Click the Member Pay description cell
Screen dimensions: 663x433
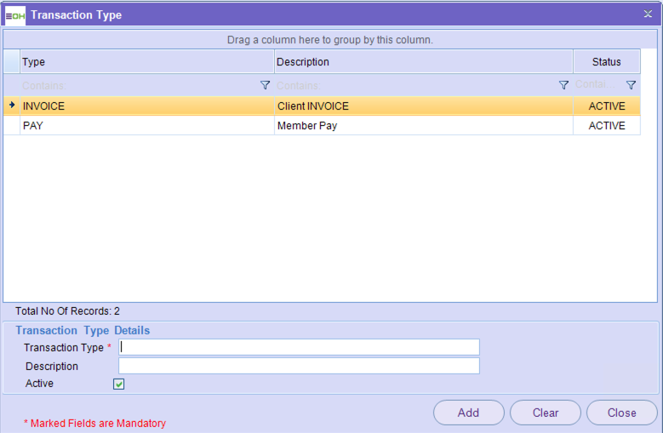[423, 126]
